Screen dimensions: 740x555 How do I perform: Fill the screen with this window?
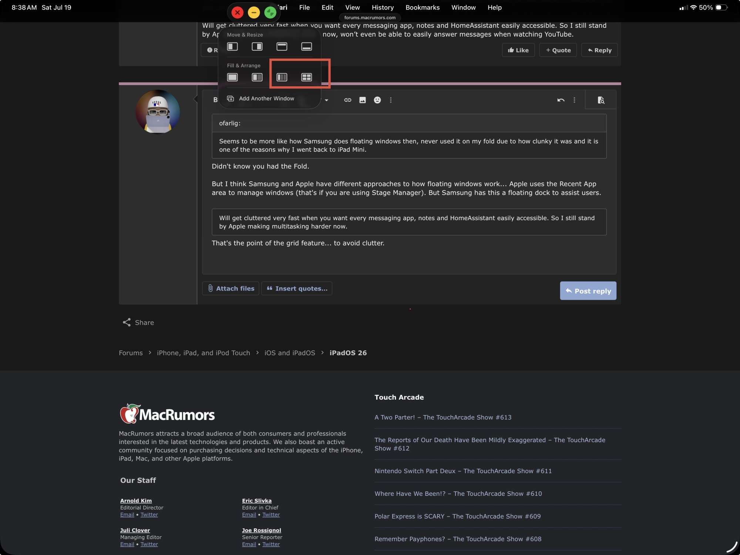[232, 77]
